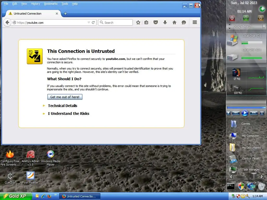Screen dimensions: 267x200
Task: Launch Internet Explorer from quick launch
Action: [x=44, y=196]
